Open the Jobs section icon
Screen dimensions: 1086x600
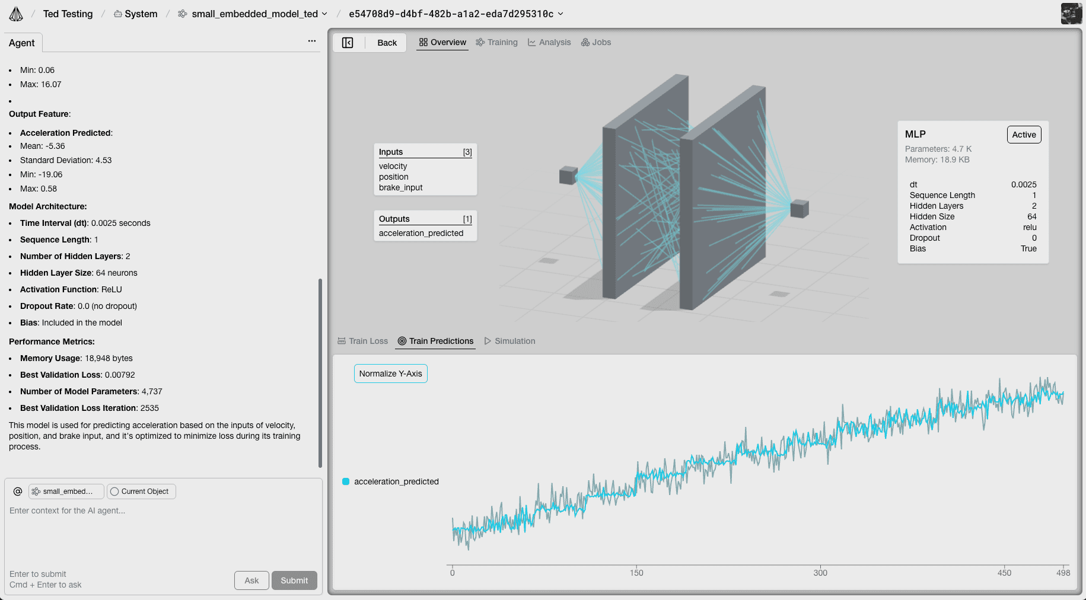(x=585, y=42)
